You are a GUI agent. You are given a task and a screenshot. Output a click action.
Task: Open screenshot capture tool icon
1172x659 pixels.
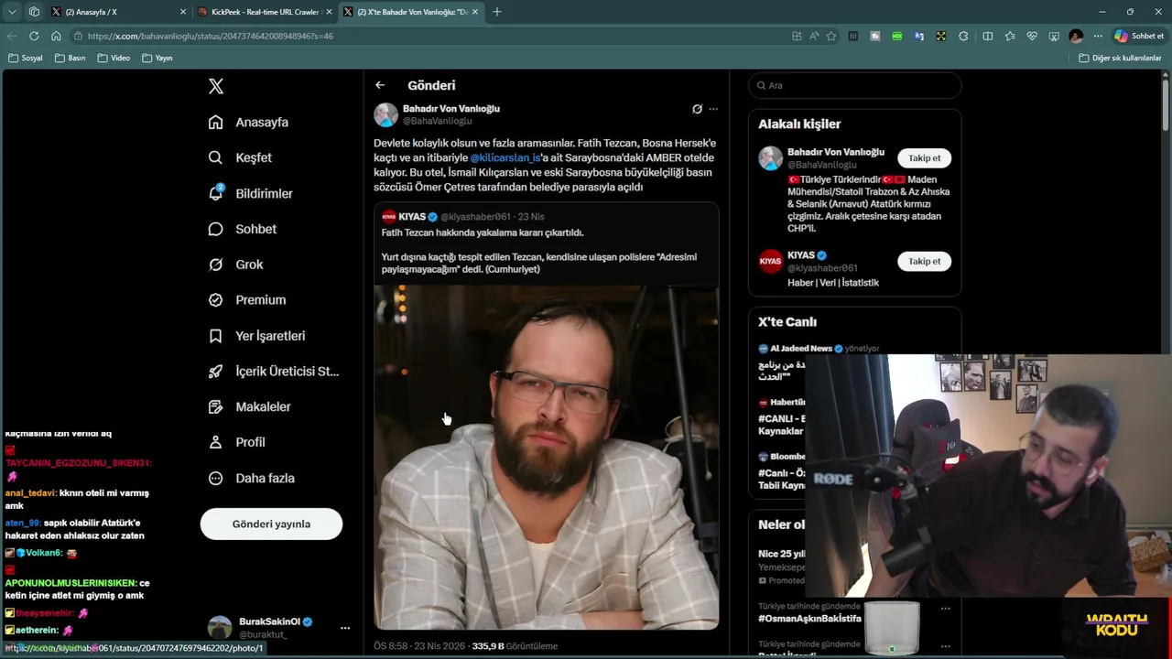(x=1054, y=36)
